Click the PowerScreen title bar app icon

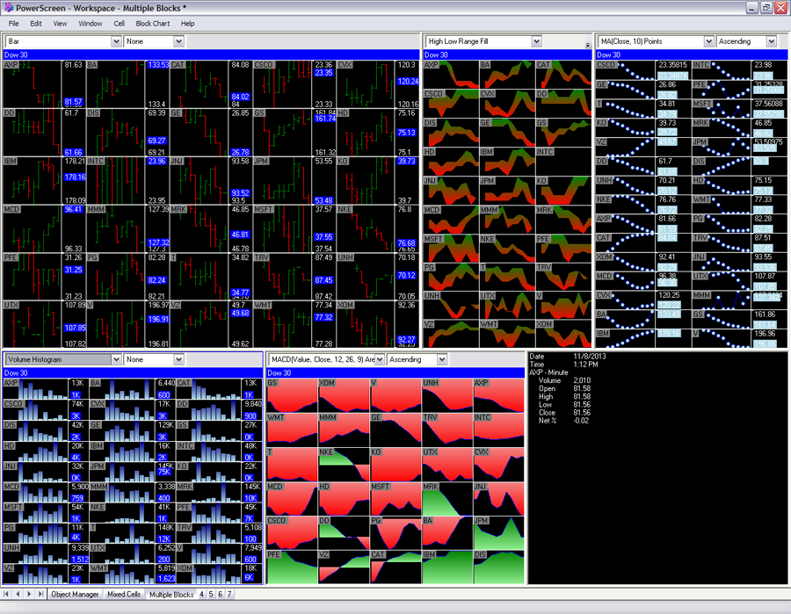9,8
